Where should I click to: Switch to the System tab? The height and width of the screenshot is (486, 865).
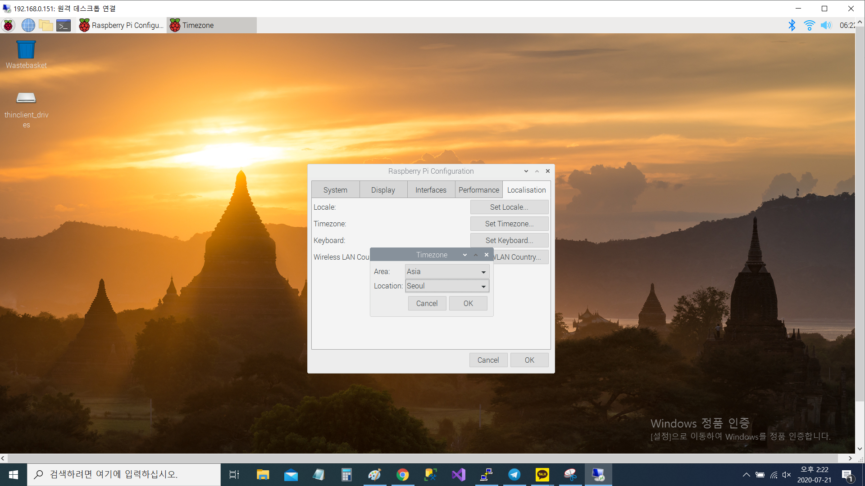(335, 190)
